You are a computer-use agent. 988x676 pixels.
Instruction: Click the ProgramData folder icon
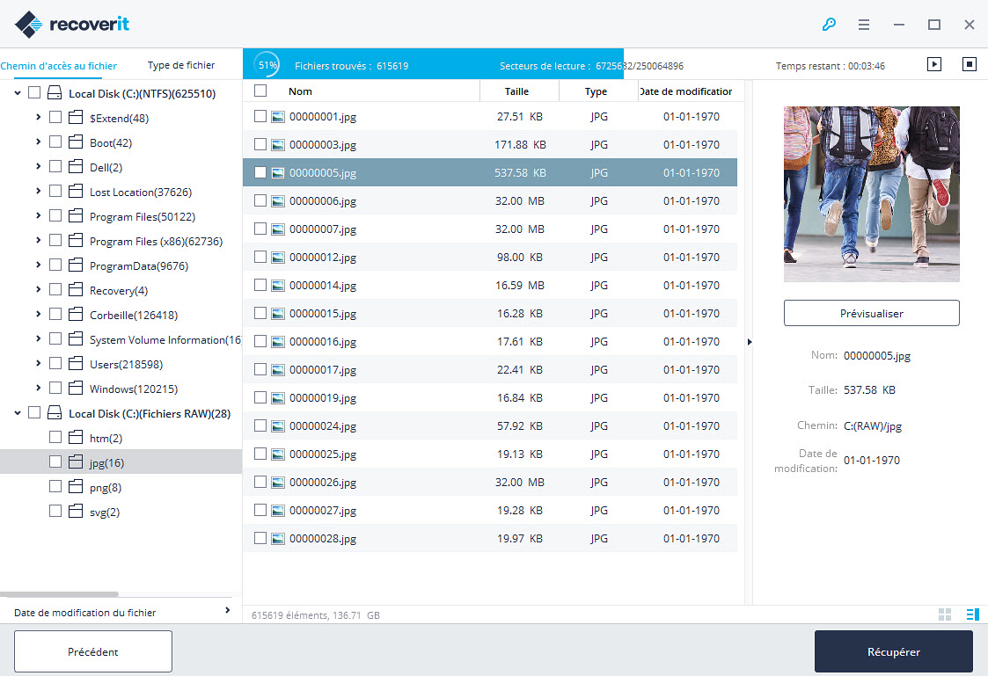pyautogui.click(x=76, y=265)
